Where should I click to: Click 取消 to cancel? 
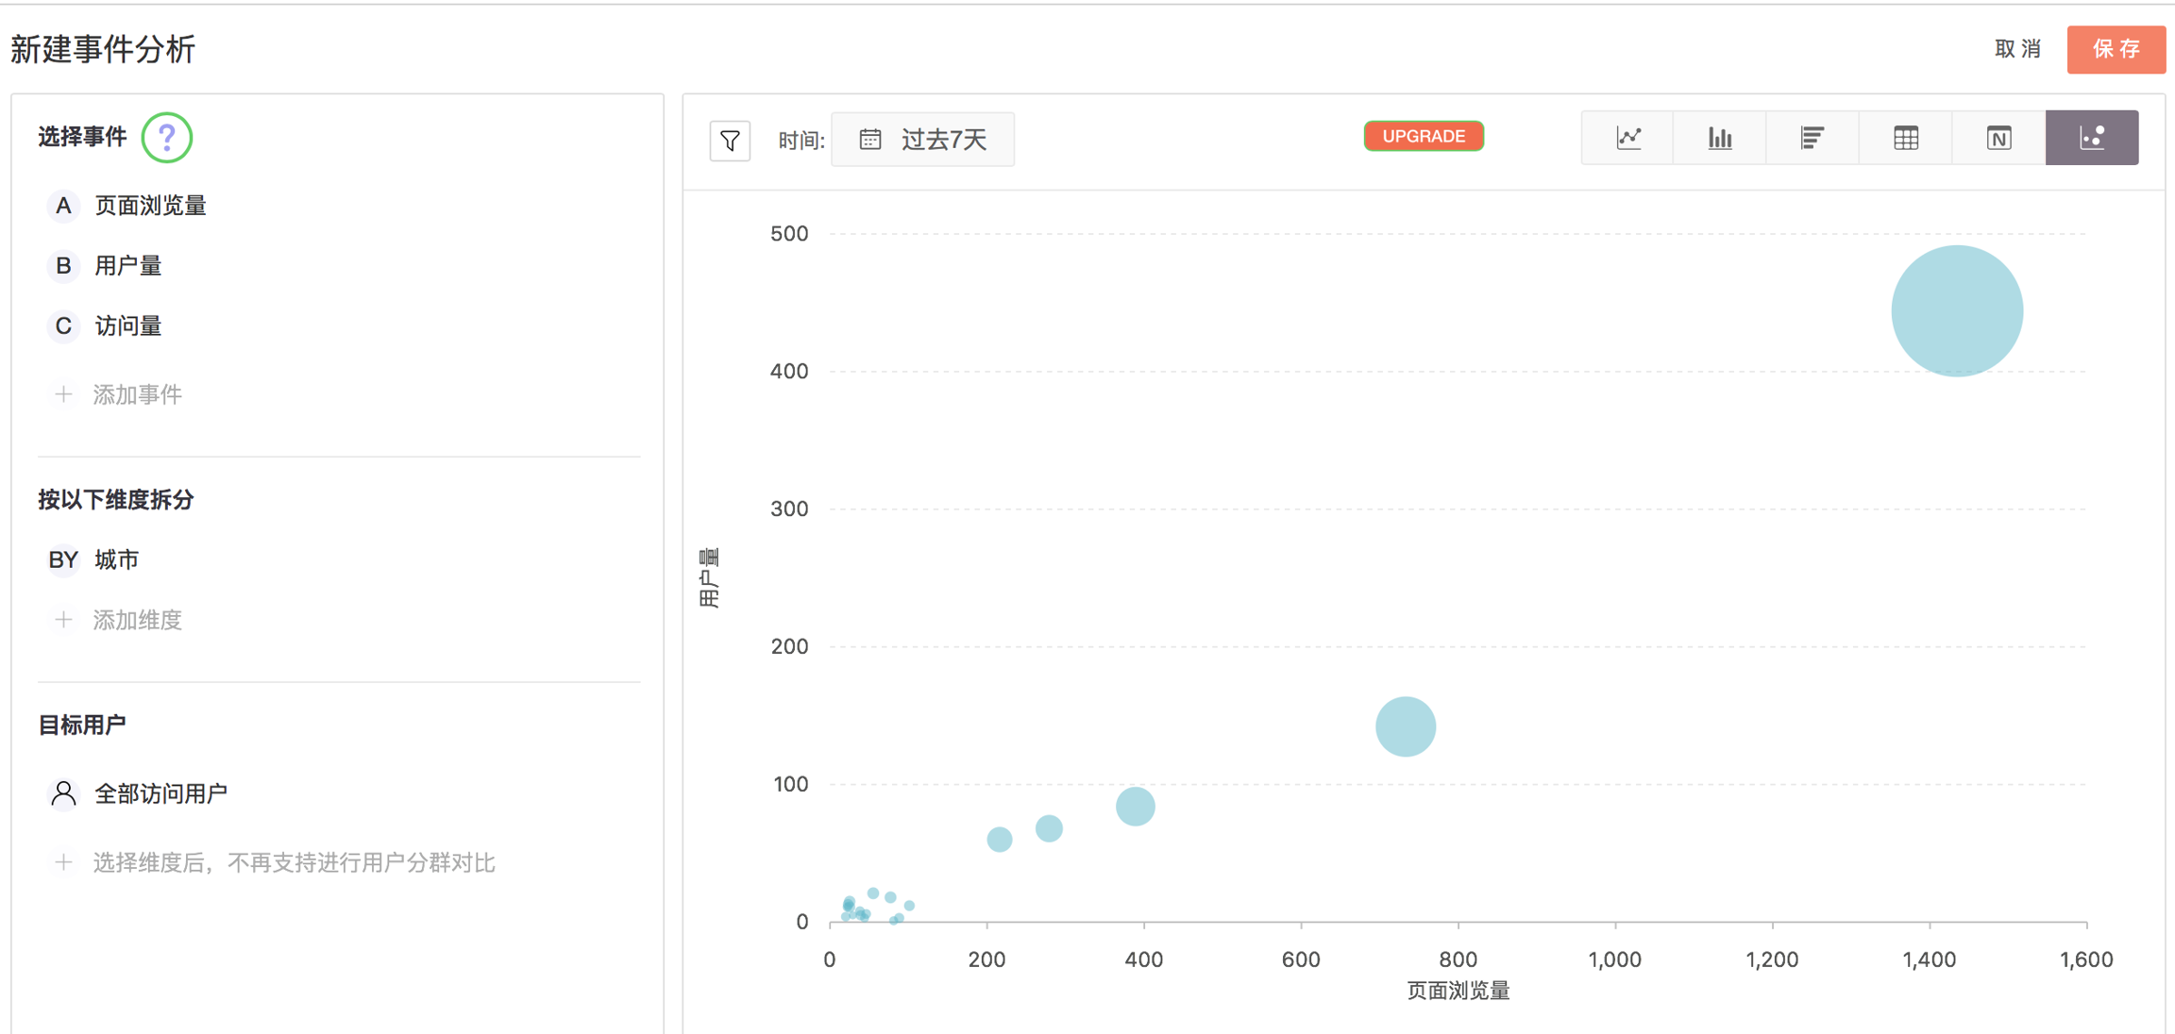(2017, 49)
